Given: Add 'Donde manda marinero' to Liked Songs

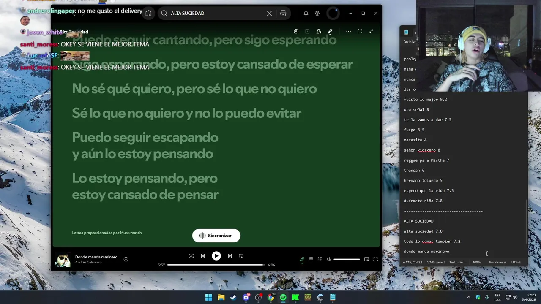Looking at the screenshot, I should (x=126, y=259).
